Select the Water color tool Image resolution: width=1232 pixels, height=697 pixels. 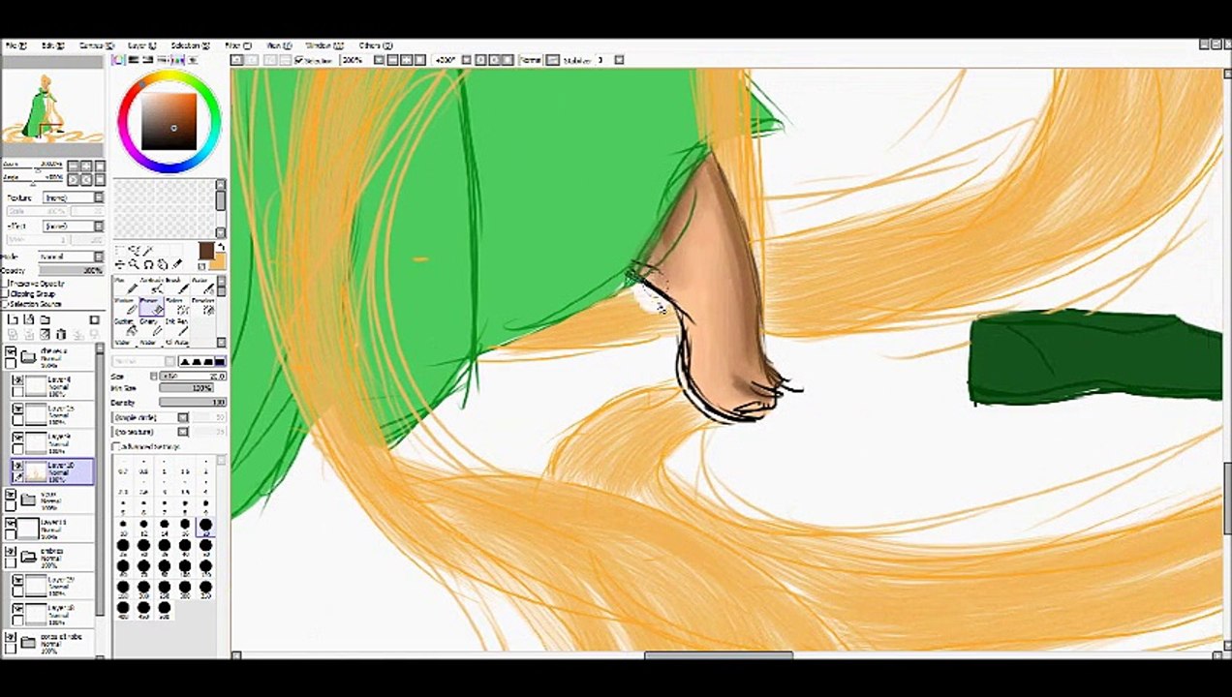pos(203,285)
